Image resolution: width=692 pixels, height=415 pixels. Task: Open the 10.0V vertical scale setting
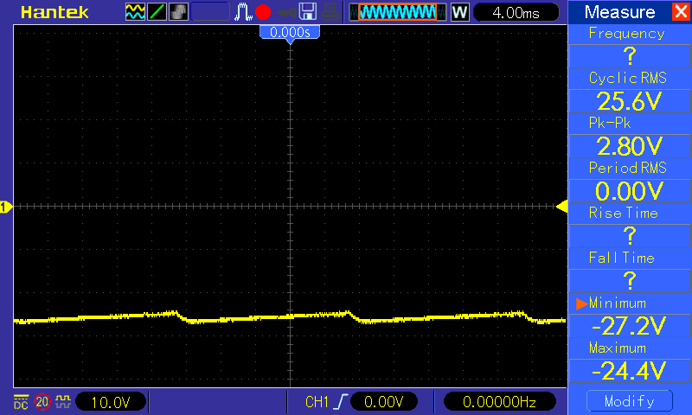click(111, 402)
